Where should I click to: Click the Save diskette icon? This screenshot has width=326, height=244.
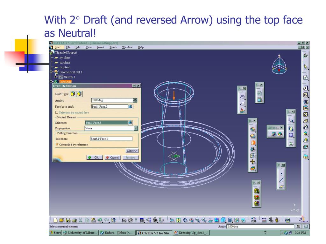pyautogui.click(x=68, y=220)
